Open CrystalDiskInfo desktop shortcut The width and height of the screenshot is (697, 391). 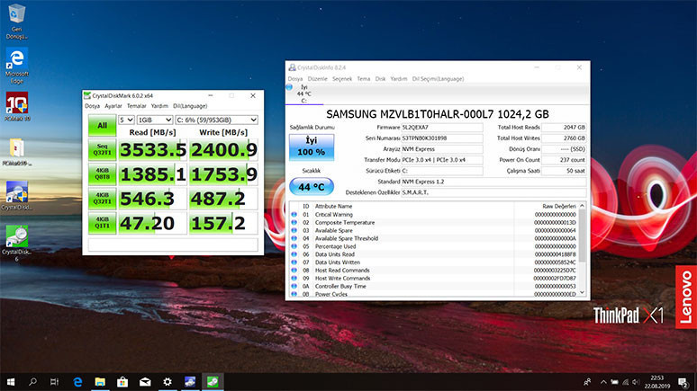tap(16, 196)
